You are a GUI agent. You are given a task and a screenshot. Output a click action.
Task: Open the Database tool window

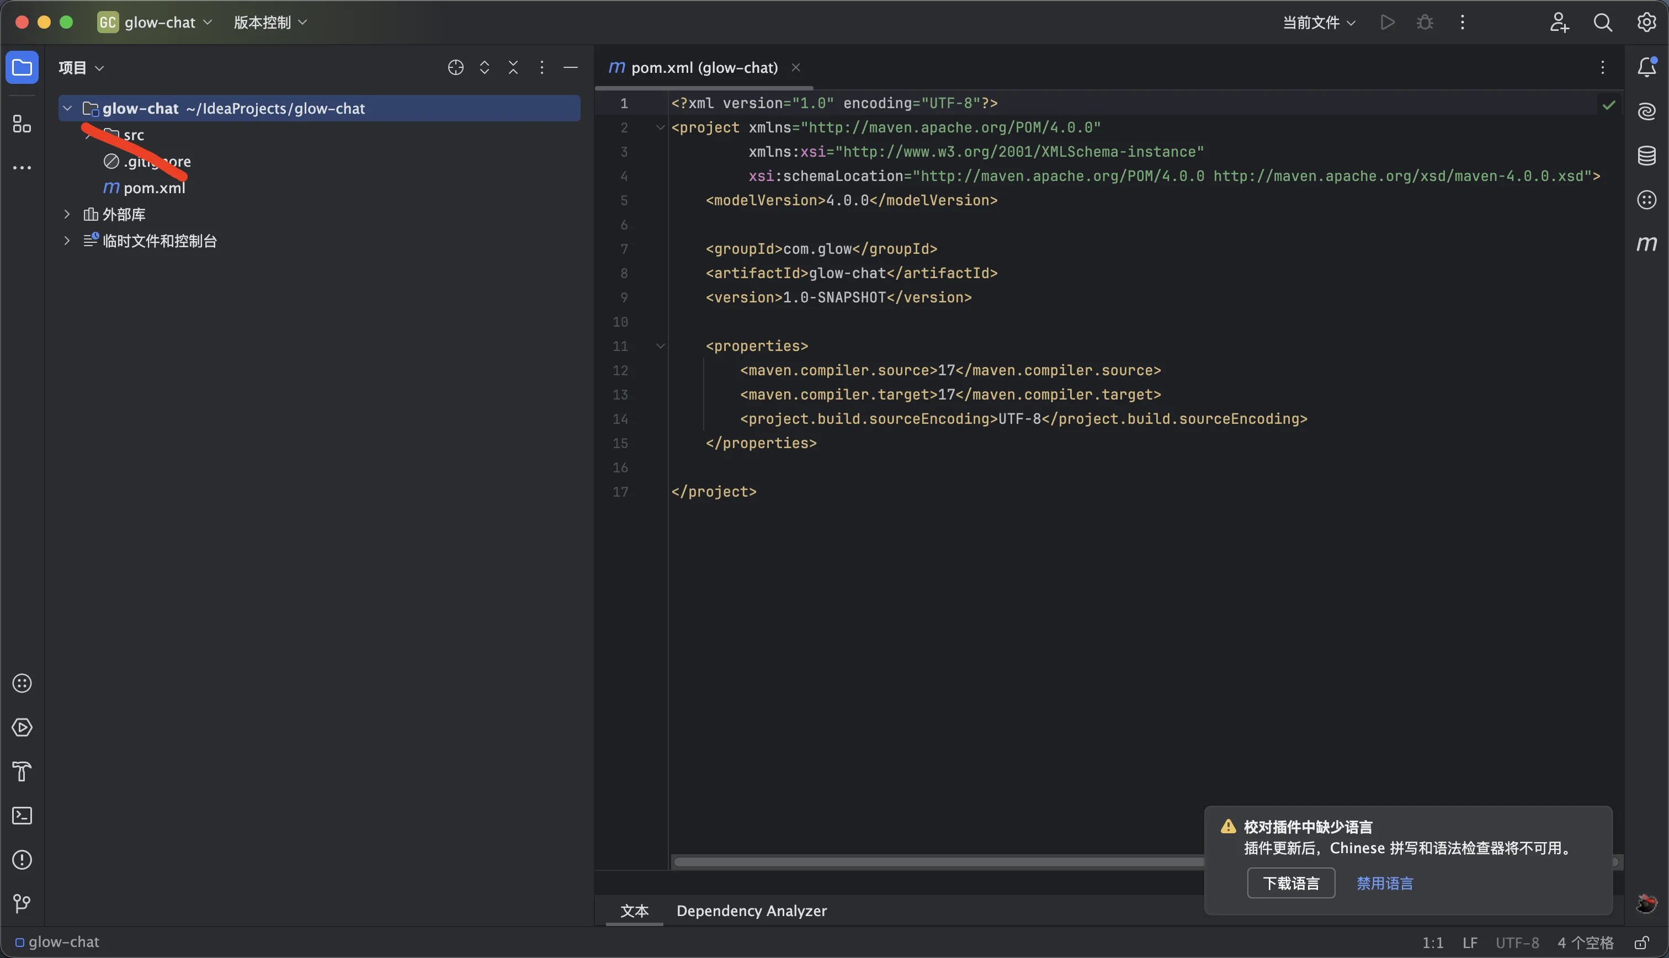click(x=1646, y=156)
